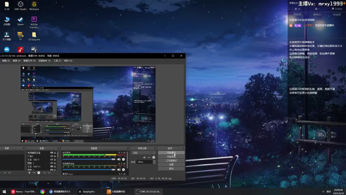Remove selected source with minus icon
The image size is (346, 195).
point(34,173)
